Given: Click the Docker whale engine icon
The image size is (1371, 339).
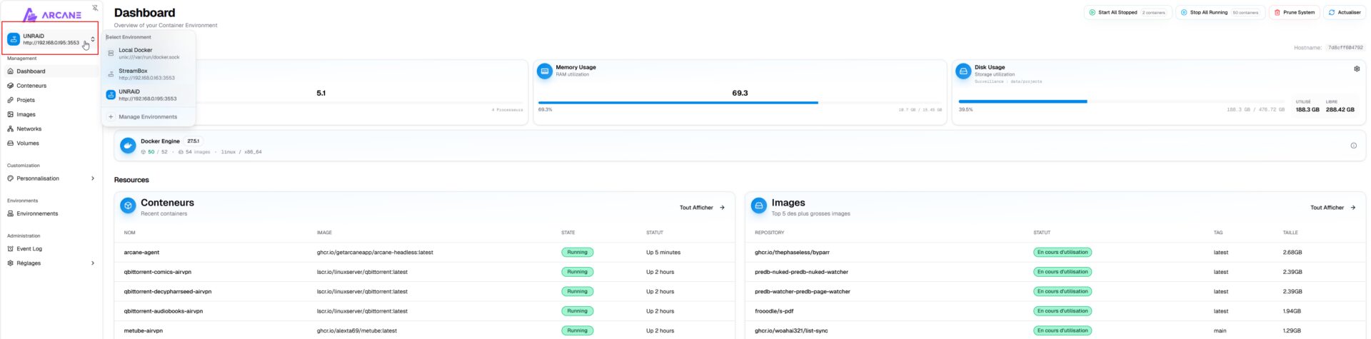Looking at the screenshot, I should click(128, 146).
